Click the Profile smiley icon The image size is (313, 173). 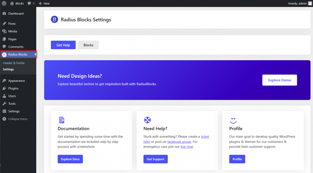pos(233,120)
